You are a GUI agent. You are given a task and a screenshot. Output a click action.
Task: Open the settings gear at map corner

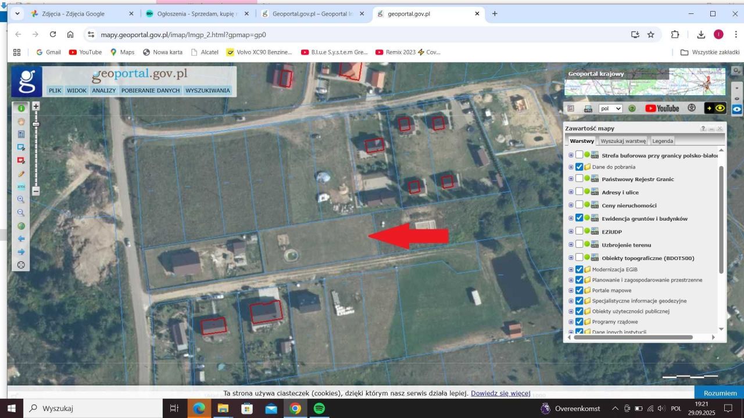tap(737, 71)
